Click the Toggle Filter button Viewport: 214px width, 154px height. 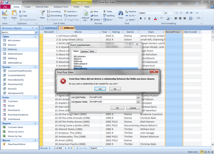(x=72, y=20)
